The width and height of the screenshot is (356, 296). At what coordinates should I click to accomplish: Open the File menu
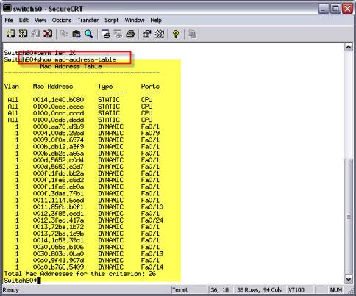tap(9, 20)
